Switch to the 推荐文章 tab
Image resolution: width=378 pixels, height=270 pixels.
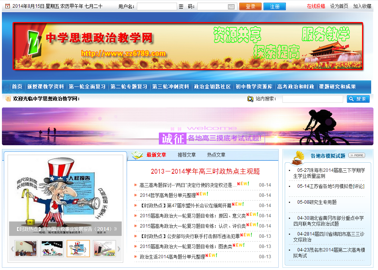(187, 155)
